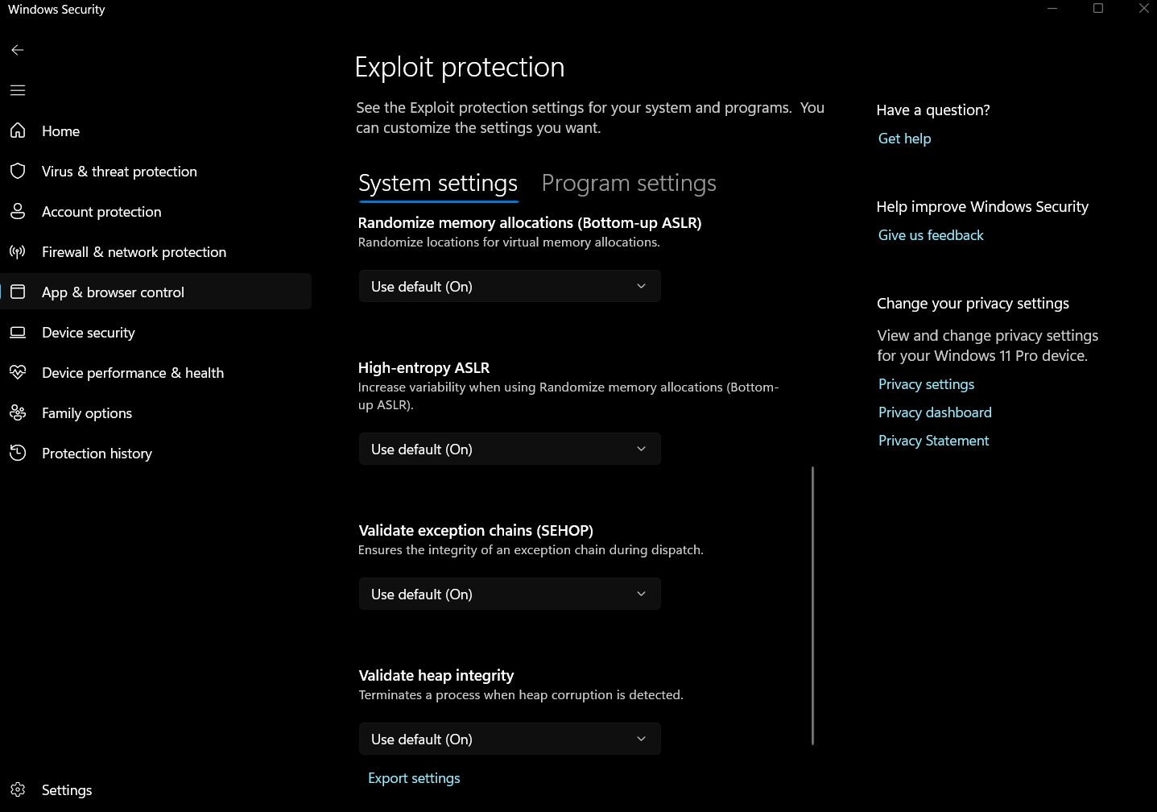Minimize the Windows Security window
Viewport: 1157px width, 812px height.
point(1052,9)
